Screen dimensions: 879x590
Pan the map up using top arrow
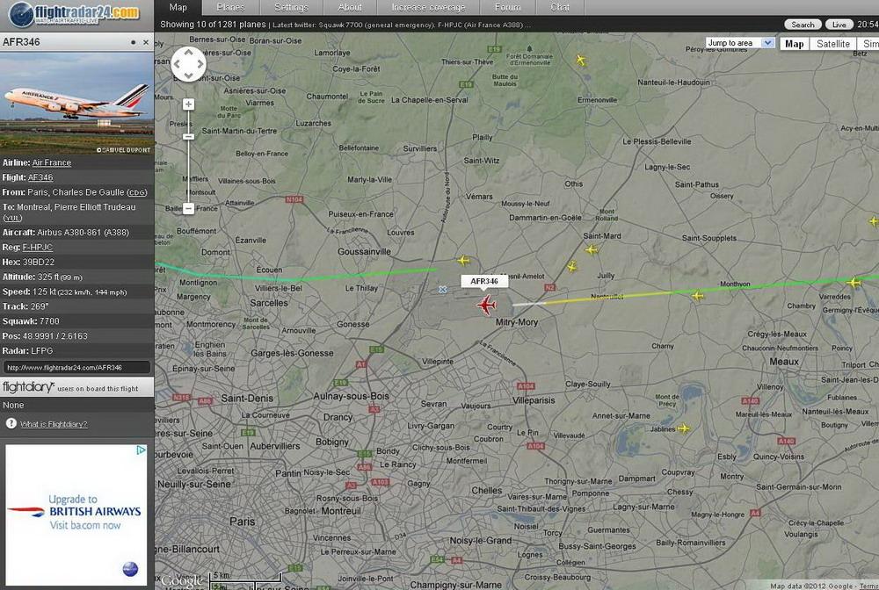pyautogui.click(x=188, y=54)
